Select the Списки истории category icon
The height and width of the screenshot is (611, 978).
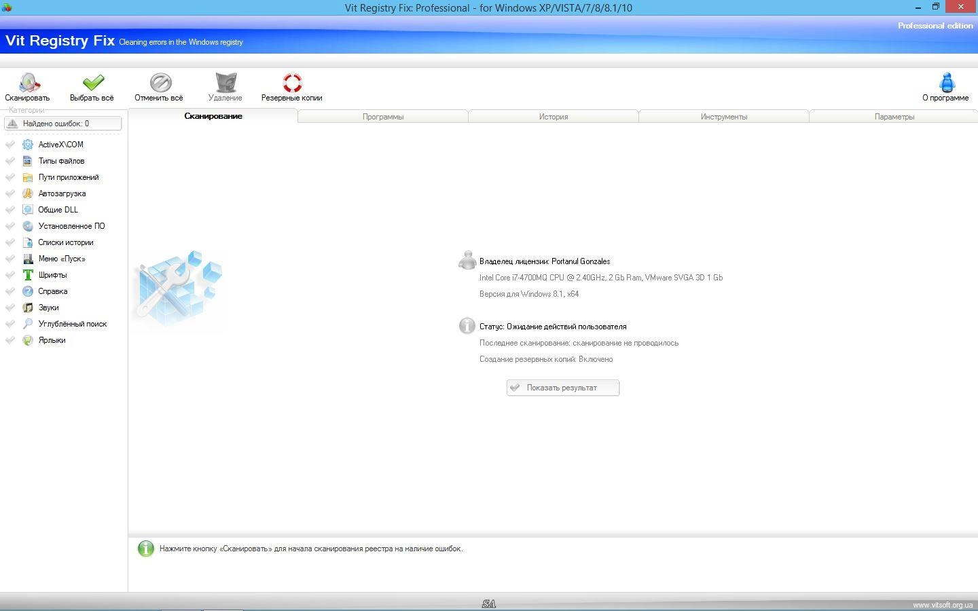click(x=28, y=242)
